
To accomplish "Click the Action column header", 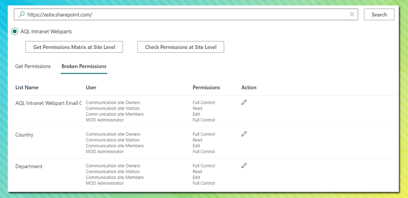I will click(249, 87).
